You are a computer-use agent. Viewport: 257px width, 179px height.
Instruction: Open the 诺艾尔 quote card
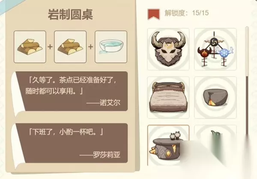[x=71, y=91]
